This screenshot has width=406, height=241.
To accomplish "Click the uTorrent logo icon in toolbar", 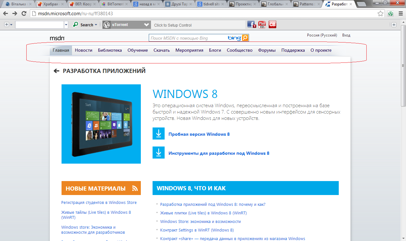I will (x=106, y=25).
